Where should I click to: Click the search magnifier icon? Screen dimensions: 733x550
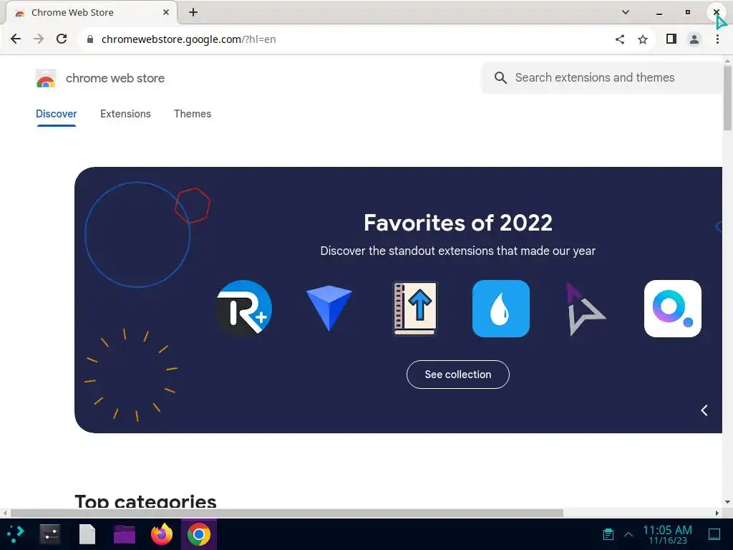point(500,77)
